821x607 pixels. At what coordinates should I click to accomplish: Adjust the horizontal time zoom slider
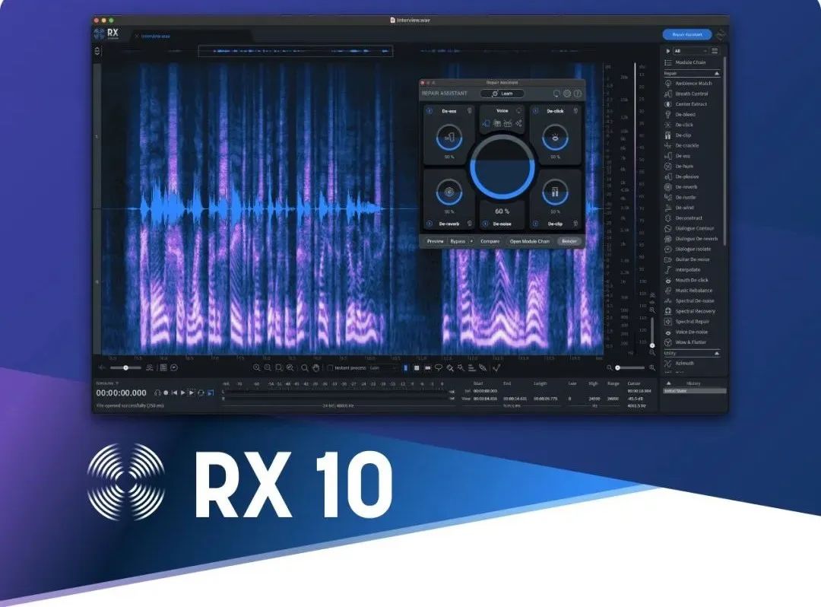coord(631,368)
